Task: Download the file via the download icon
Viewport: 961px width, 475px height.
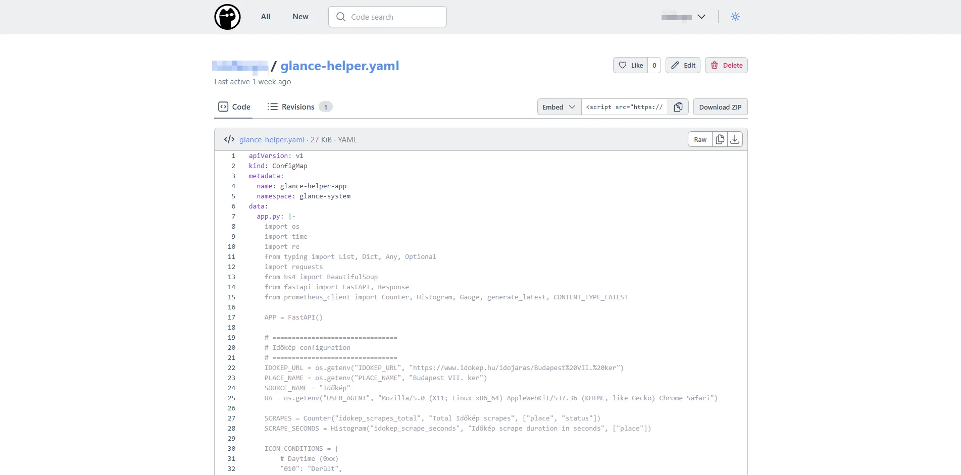Action: point(735,139)
